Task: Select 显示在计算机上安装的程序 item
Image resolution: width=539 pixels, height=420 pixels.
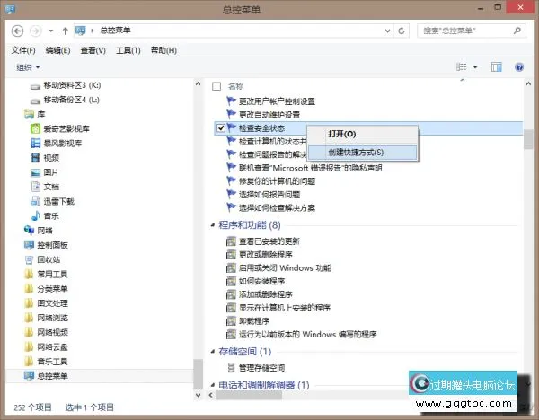Action: point(285,308)
